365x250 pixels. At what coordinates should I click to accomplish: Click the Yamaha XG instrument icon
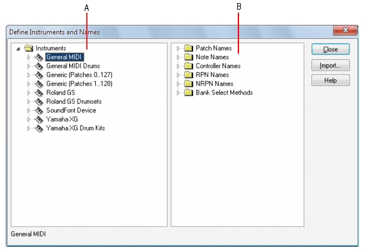pos(39,119)
